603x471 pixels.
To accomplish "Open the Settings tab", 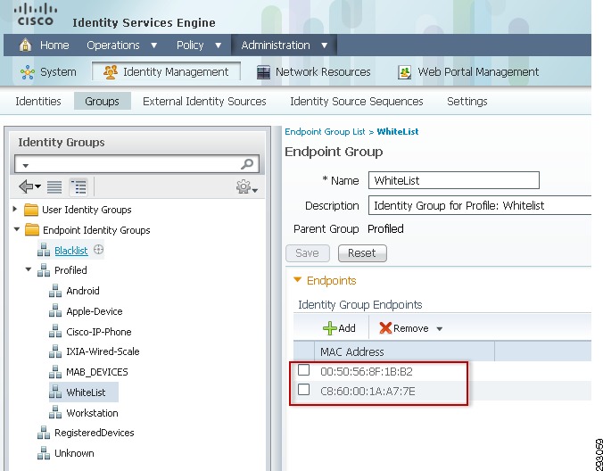I will click(467, 101).
